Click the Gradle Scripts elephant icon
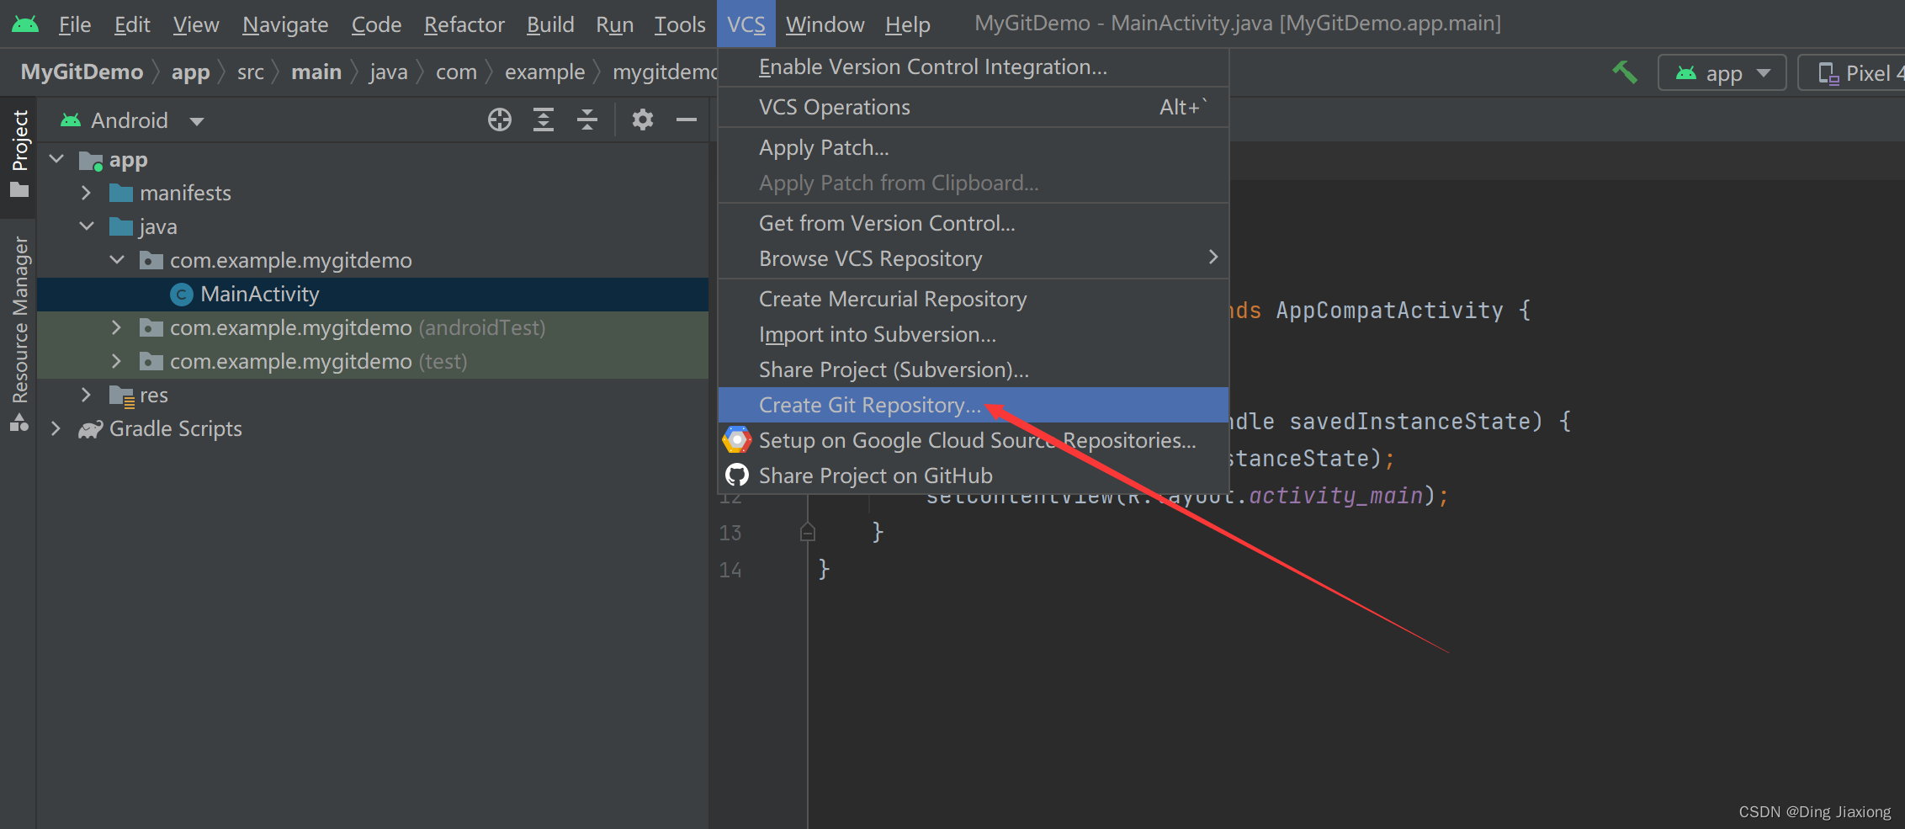This screenshot has width=1905, height=829. point(90,430)
